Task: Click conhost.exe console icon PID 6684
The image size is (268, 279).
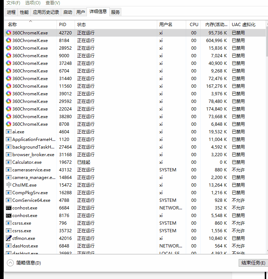Action: point(9,208)
